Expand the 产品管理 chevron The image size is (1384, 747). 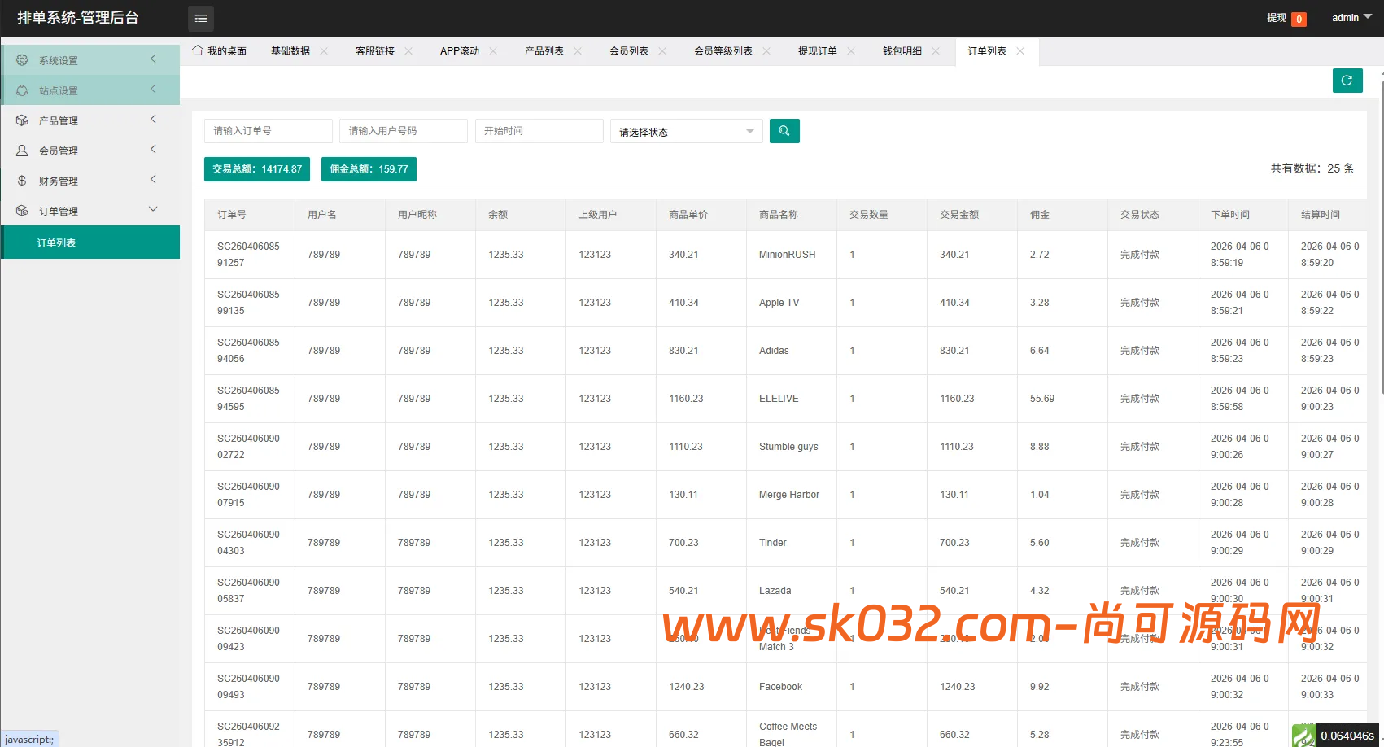click(x=153, y=119)
